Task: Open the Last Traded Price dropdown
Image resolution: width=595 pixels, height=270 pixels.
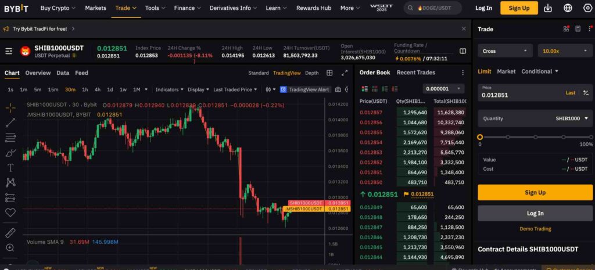Action: pyautogui.click(x=235, y=89)
